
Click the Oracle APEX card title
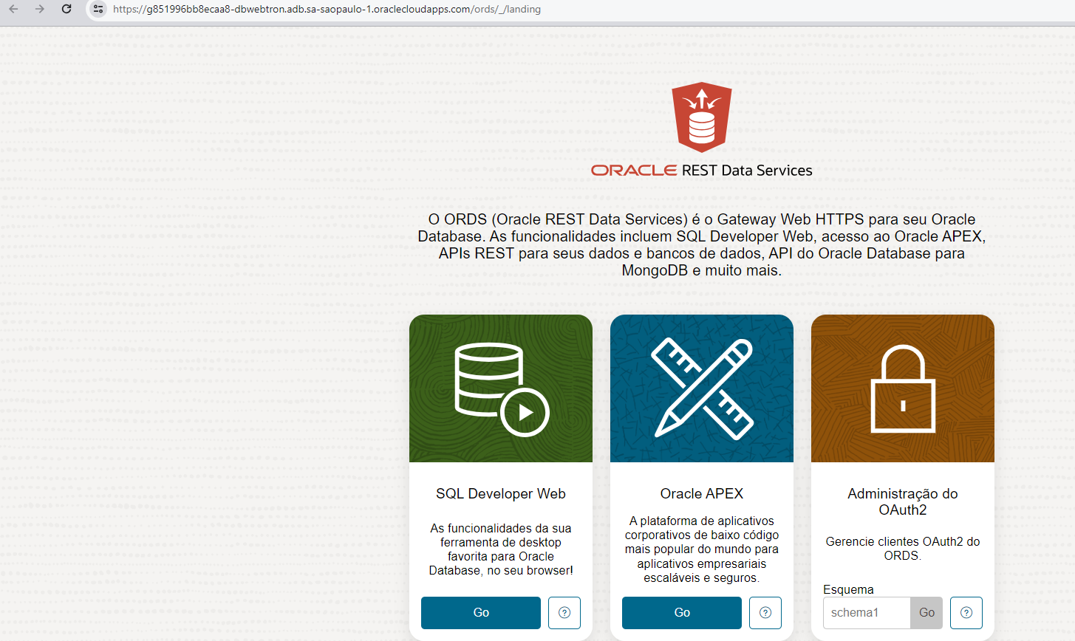pos(701,494)
